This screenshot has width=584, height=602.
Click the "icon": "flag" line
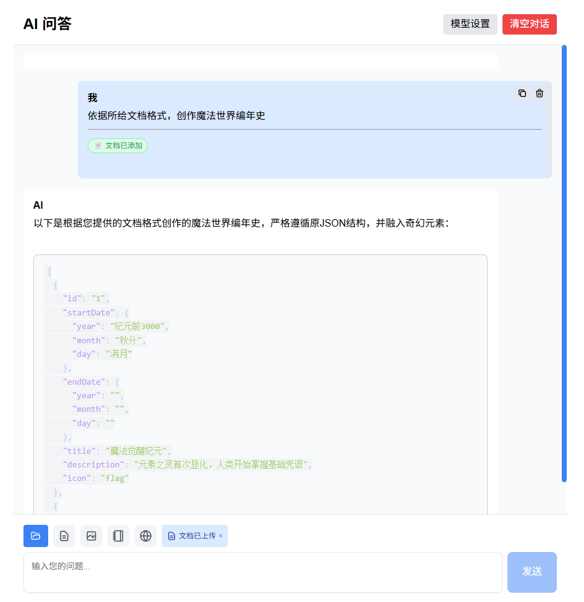(x=96, y=478)
